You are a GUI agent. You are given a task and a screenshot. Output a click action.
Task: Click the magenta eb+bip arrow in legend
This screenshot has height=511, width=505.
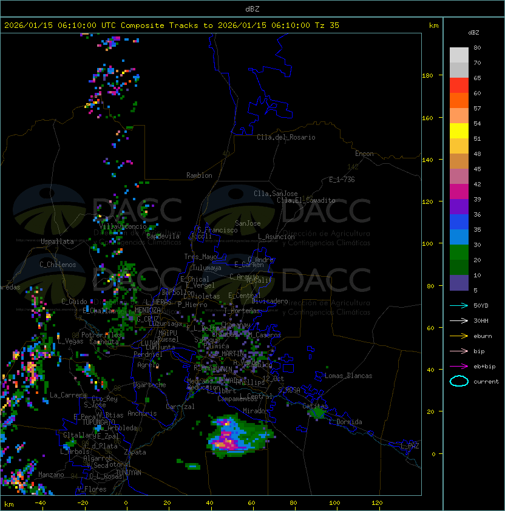pyautogui.click(x=459, y=367)
